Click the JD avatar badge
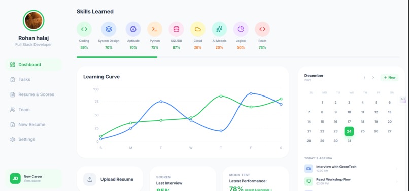409x191 pixels. (x=15, y=178)
